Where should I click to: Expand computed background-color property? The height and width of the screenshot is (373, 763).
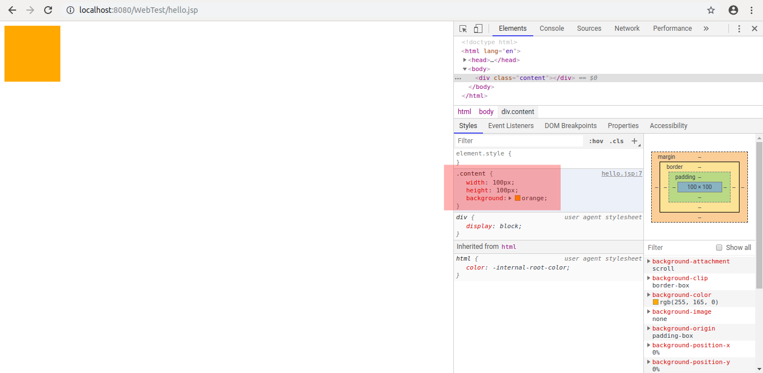tap(649, 295)
